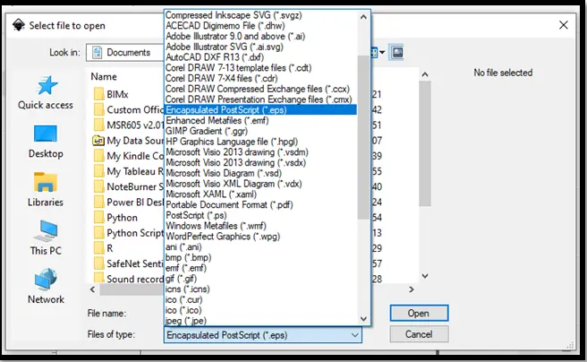Click the My Data Sources folder icon
The image size is (587, 362).
(98, 142)
